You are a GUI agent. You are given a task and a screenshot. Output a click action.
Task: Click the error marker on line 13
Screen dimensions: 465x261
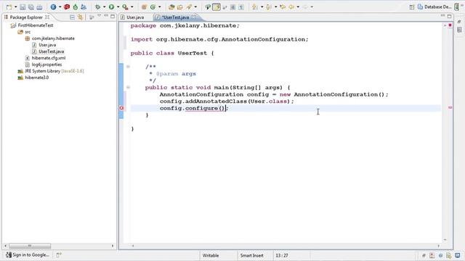(x=121, y=108)
